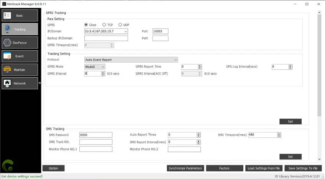Screen dimensions: 325x179
Task: Expand the IP/Domain dropdown
Action: point(126,31)
